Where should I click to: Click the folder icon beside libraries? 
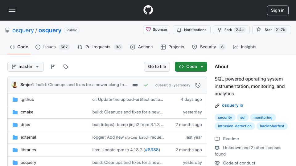pos(15,150)
